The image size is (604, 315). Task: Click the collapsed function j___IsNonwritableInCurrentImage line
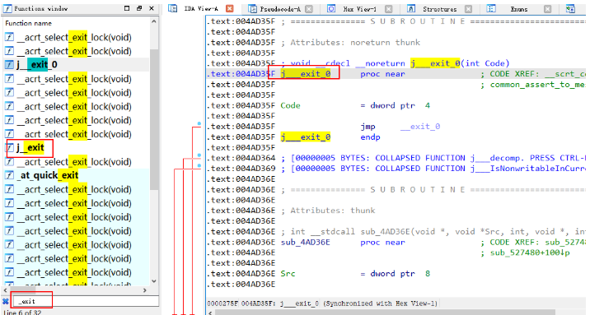click(433, 169)
